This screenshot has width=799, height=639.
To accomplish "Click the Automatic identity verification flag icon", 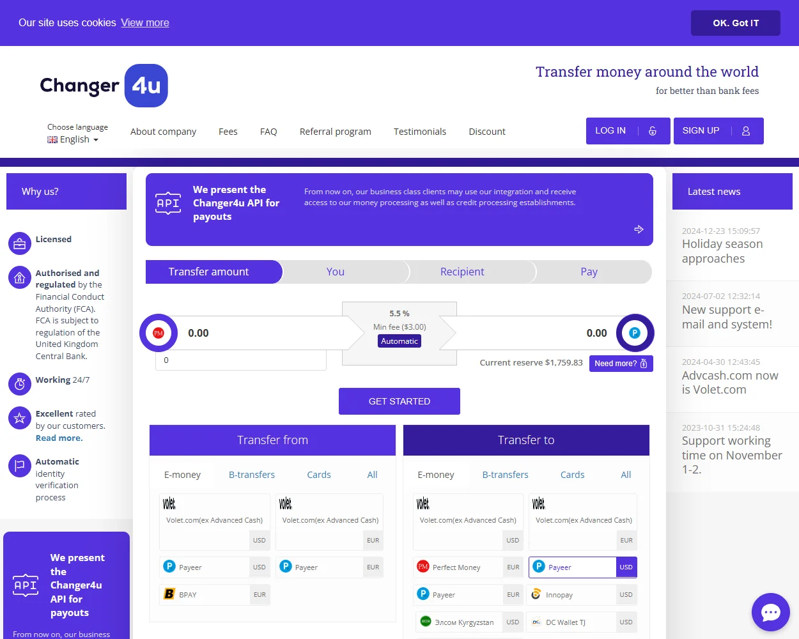I will coord(20,466).
